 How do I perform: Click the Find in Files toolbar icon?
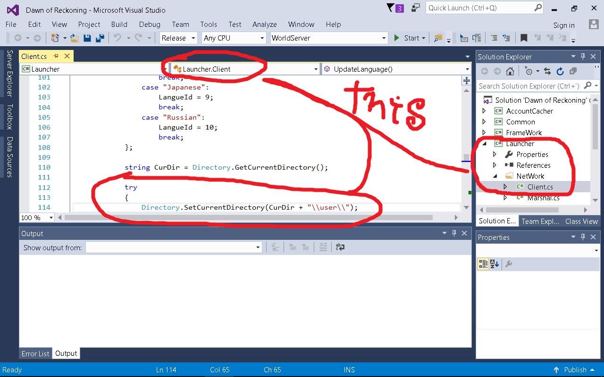(438, 38)
